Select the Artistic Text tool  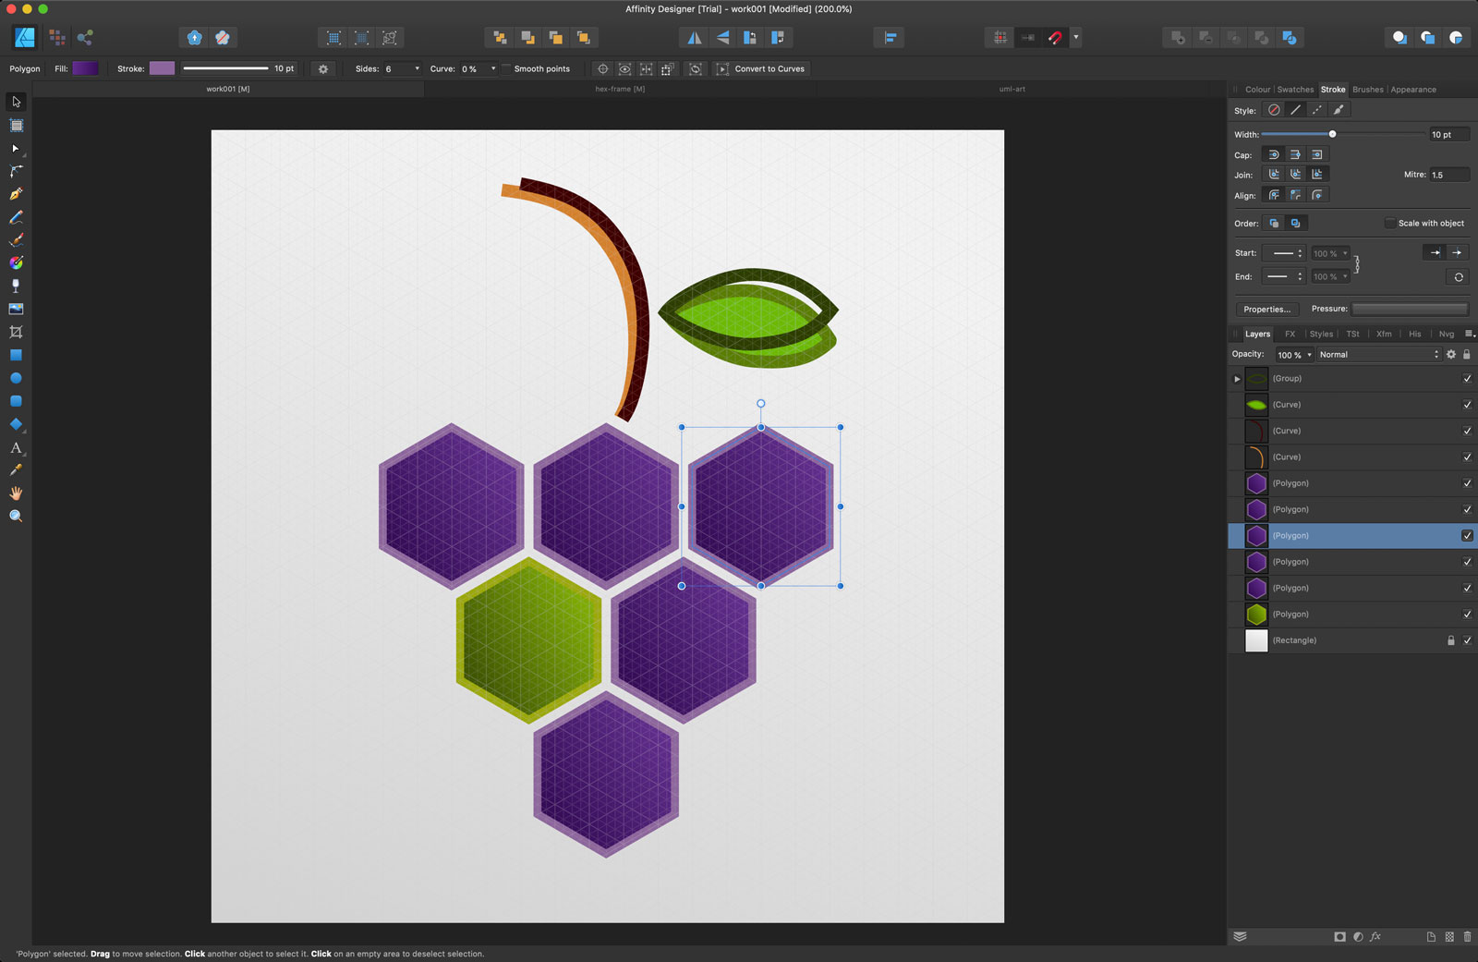16,447
